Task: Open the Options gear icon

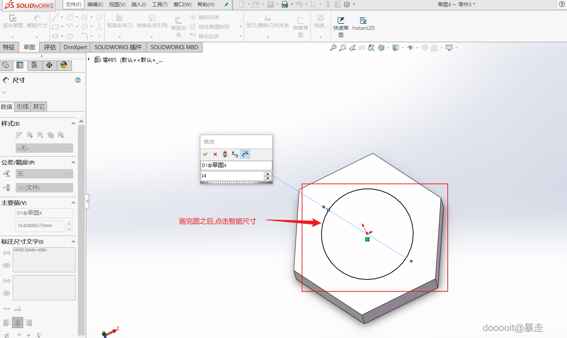Action: coord(347,4)
